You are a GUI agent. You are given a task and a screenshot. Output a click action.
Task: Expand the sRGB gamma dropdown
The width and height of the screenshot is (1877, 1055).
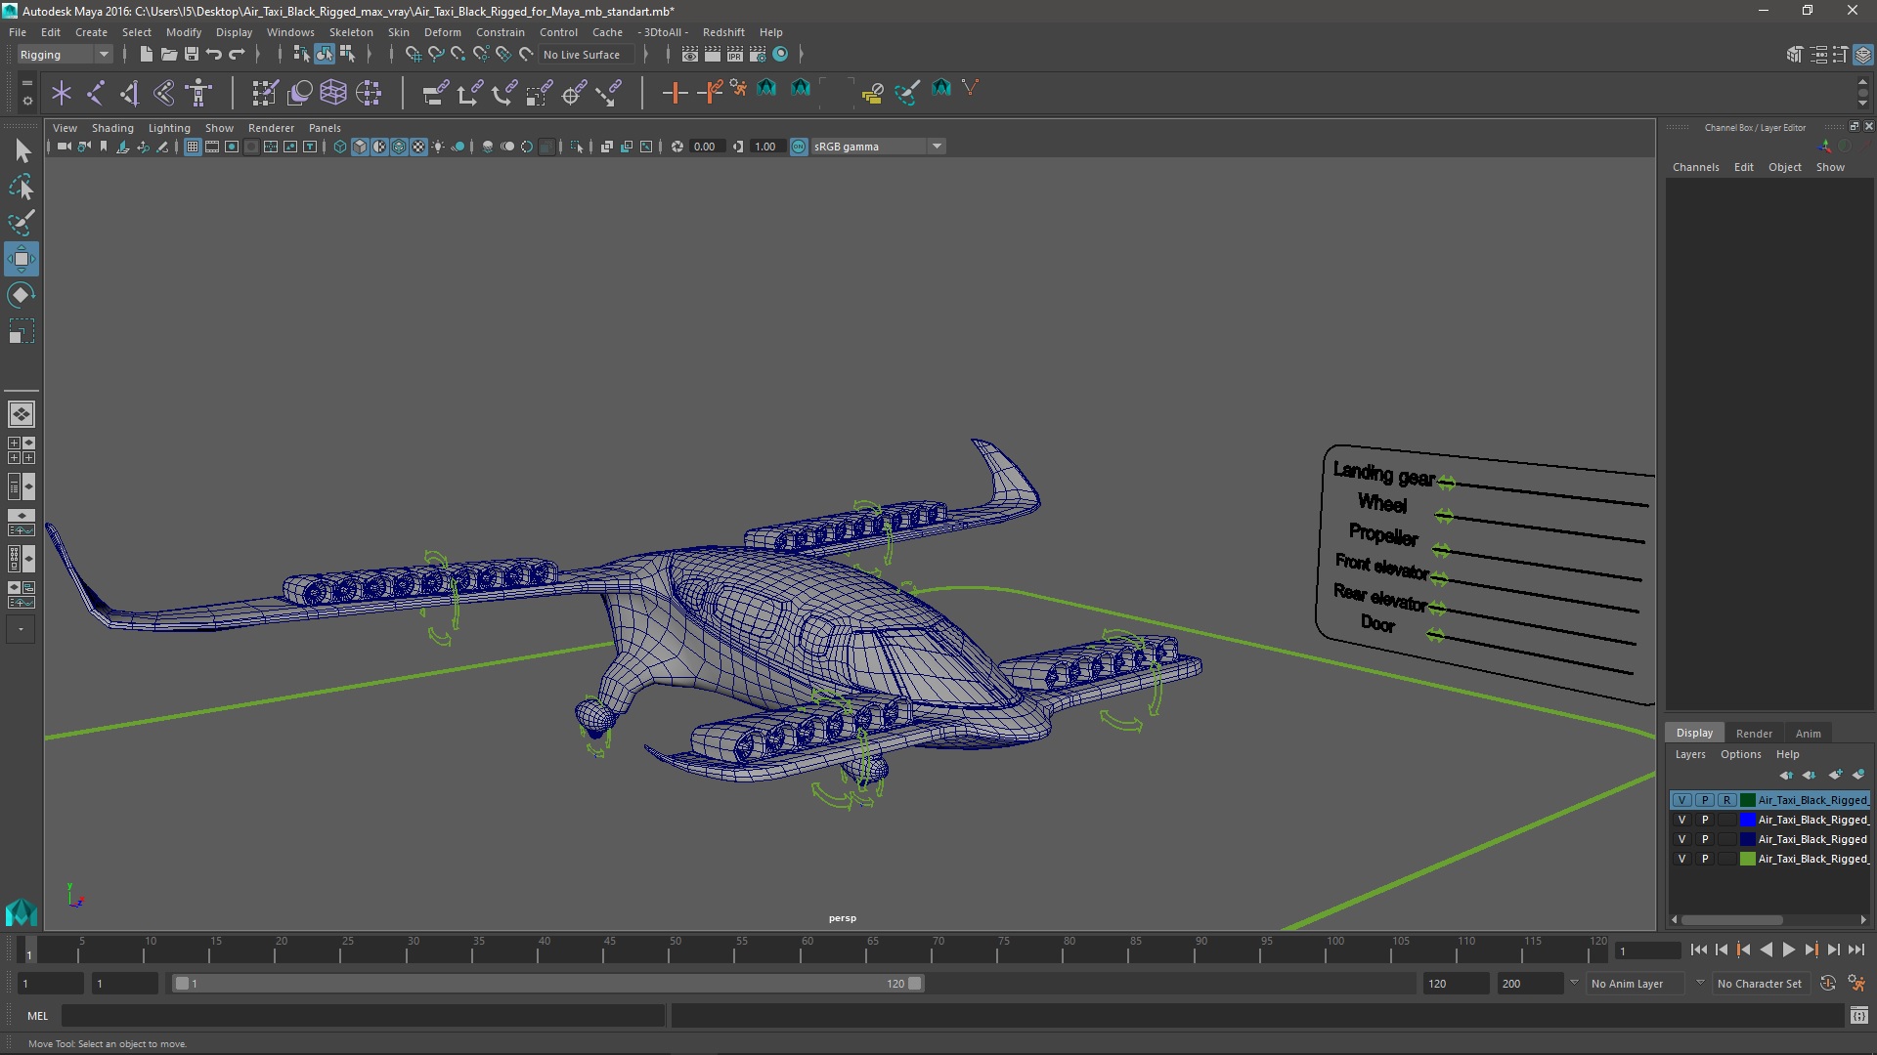(937, 147)
